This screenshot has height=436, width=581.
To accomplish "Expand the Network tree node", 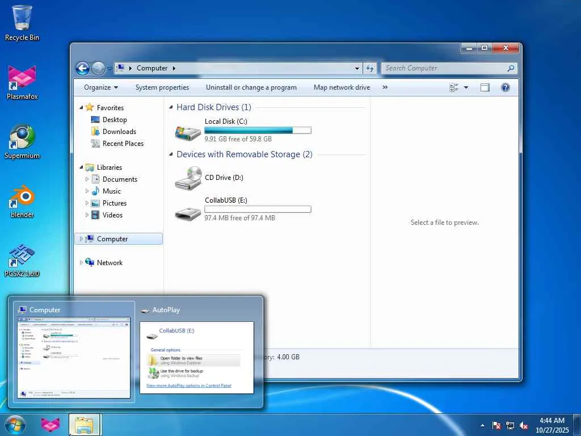I will point(81,263).
